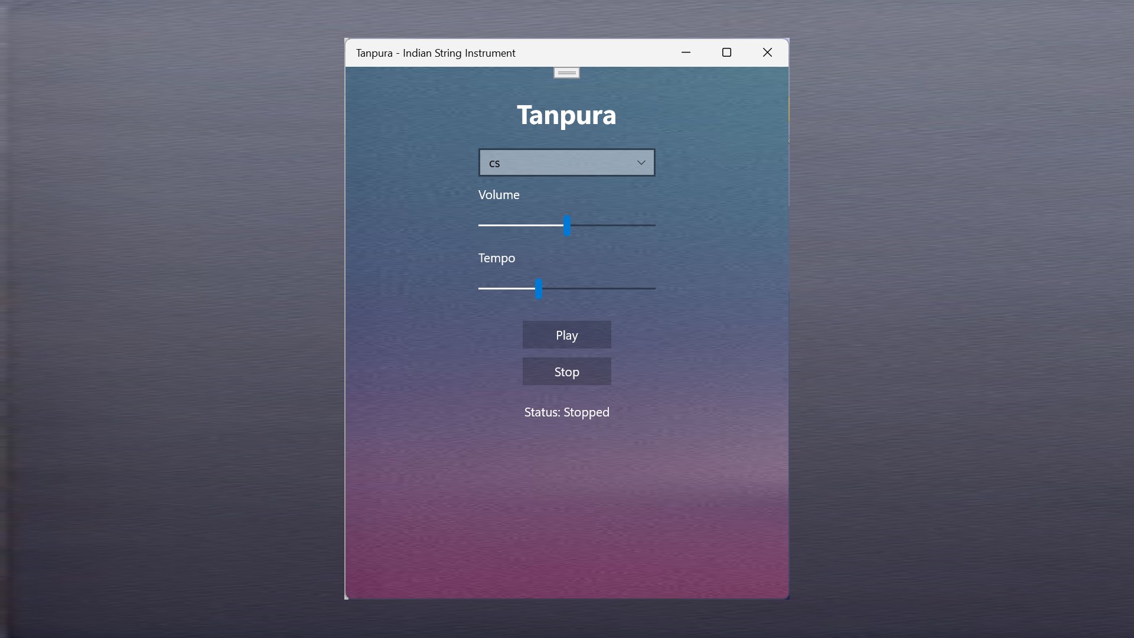Click the window's bottom-left resize corner
The image size is (1134, 638).
(347, 597)
